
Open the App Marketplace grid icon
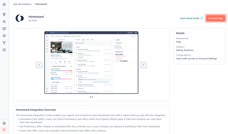click(x=4, y=130)
